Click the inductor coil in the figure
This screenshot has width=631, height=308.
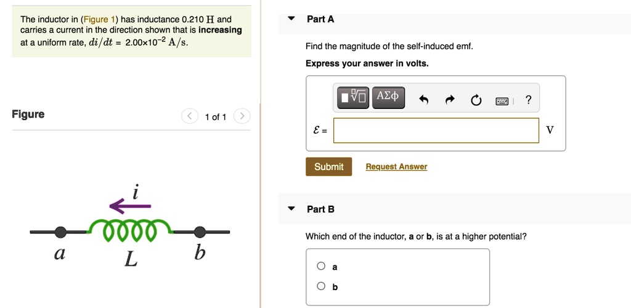click(x=129, y=228)
